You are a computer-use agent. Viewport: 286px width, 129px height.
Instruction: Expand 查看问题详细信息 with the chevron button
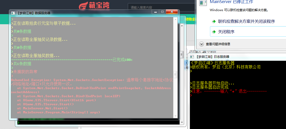(x=201, y=44)
